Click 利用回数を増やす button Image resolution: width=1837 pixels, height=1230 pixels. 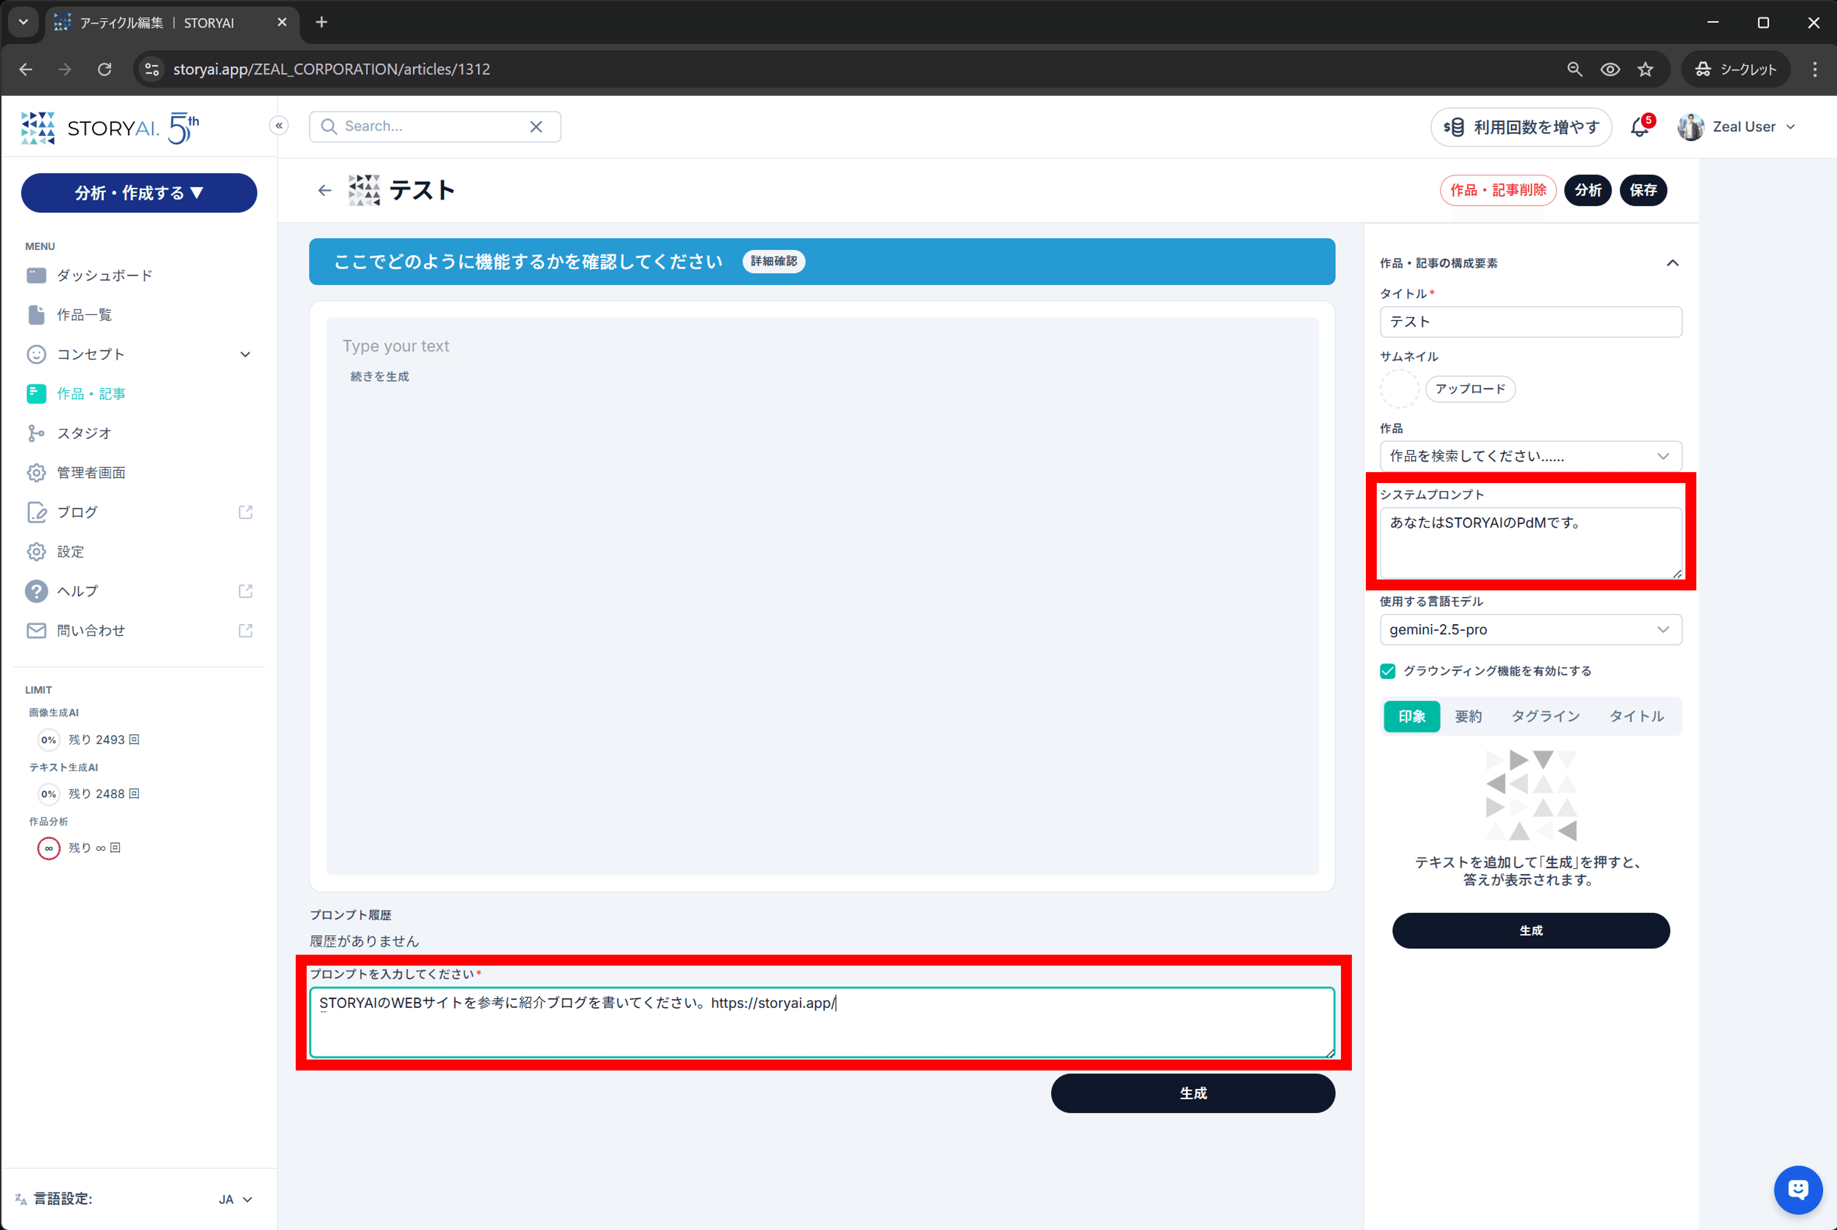pos(1521,127)
